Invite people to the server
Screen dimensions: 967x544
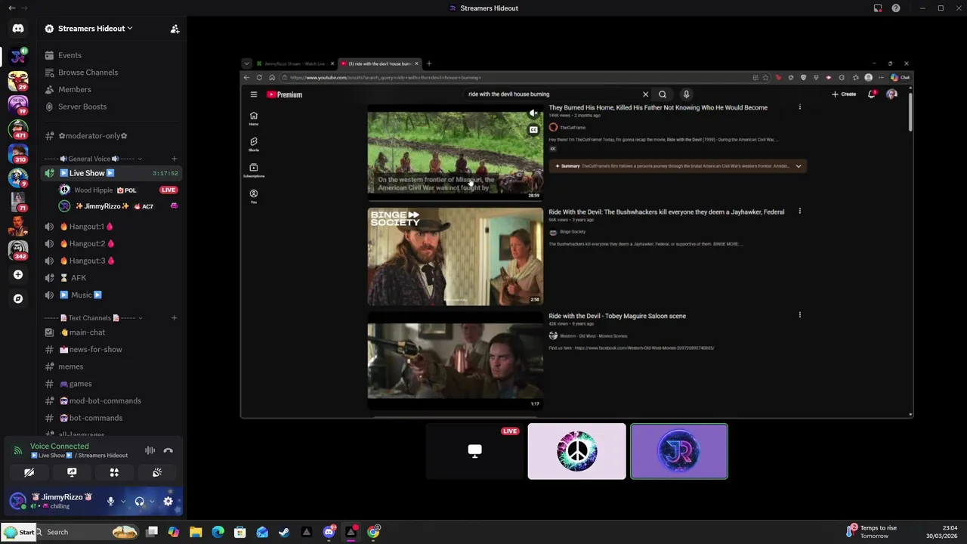175,29
